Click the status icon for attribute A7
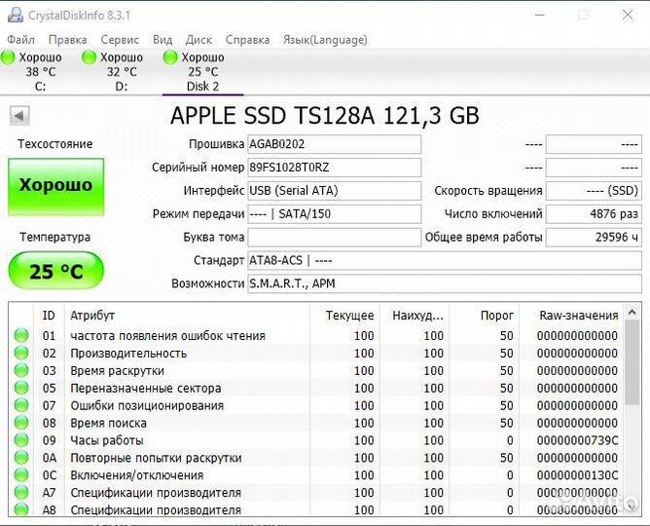This screenshot has width=650, height=526. (21, 493)
